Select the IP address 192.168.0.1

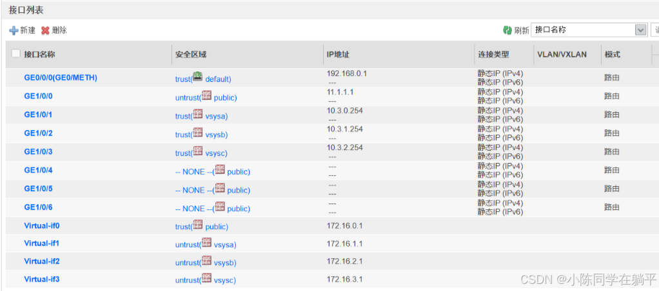347,73
